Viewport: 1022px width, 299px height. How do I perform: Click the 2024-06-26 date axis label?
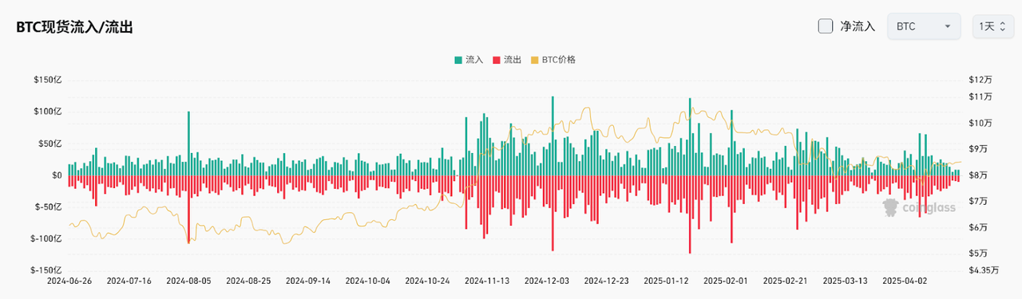pyautogui.click(x=69, y=281)
